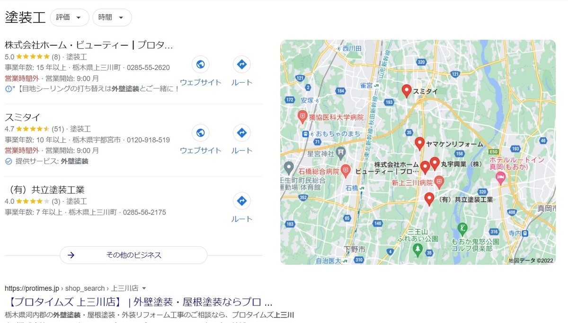The width and height of the screenshot is (568, 323).
Task: Open the 評価 rating filter dropdown
Action: (x=69, y=17)
